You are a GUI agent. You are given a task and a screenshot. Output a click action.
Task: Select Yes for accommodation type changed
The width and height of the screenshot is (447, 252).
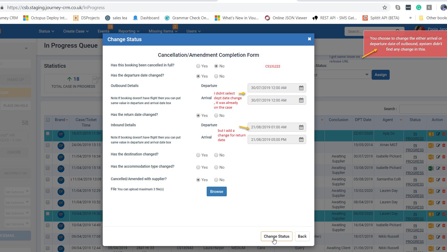[x=198, y=167]
